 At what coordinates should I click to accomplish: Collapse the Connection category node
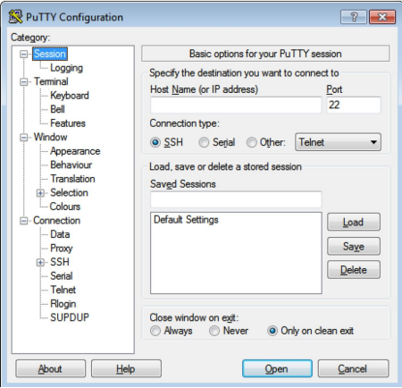23,221
